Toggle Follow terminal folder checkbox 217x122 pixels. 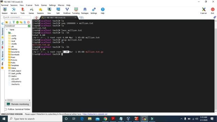click(5, 109)
